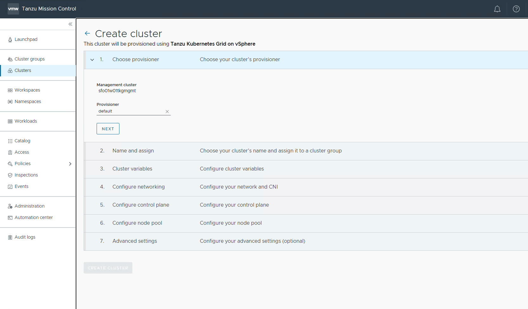
Task: Clear the Provisioner default selection
Action: [167, 112]
